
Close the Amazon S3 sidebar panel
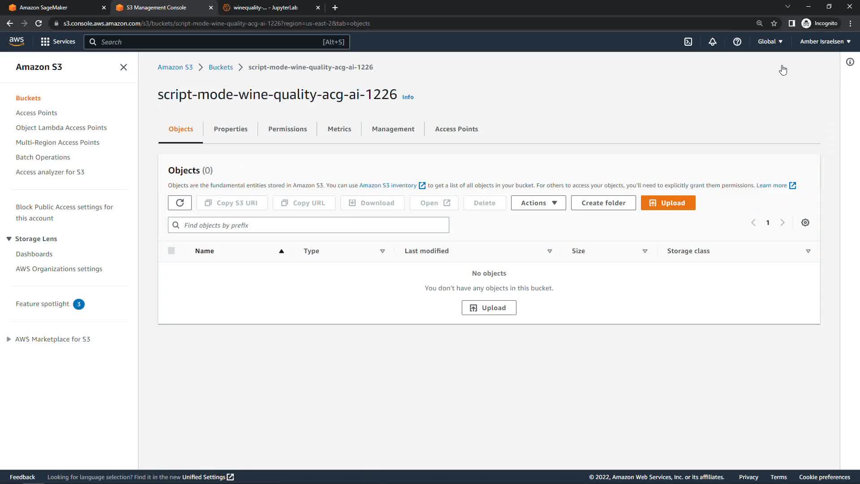pos(124,67)
